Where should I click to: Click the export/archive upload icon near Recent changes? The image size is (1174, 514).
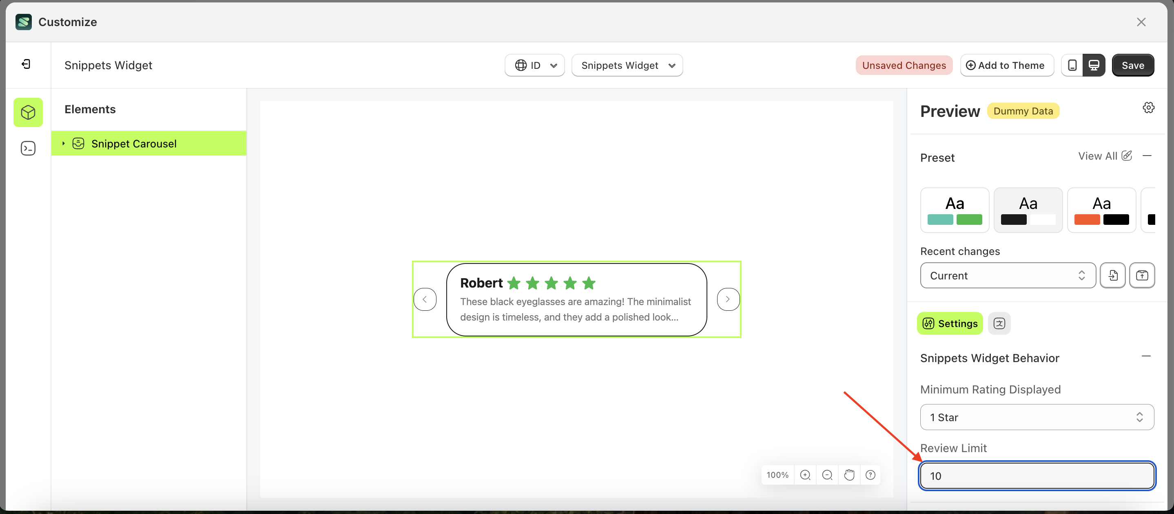click(1142, 275)
